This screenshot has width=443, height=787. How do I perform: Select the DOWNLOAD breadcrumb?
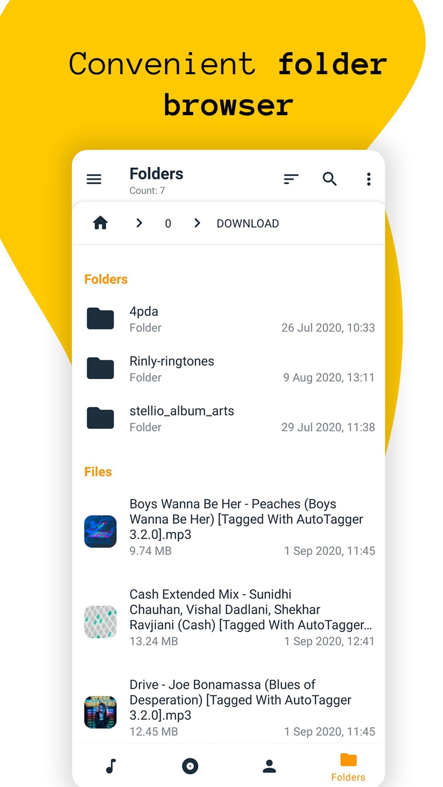248,224
